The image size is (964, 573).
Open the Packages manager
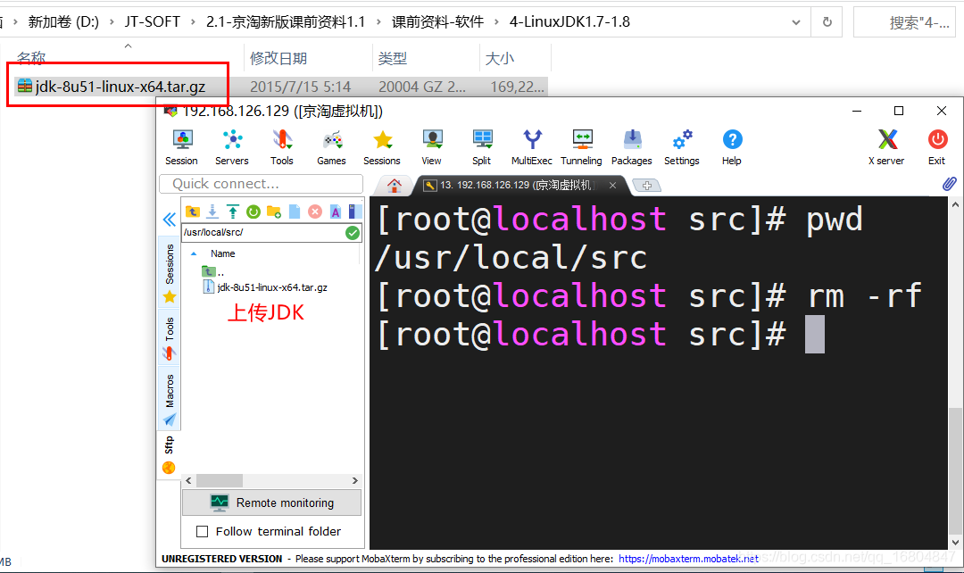632,147
